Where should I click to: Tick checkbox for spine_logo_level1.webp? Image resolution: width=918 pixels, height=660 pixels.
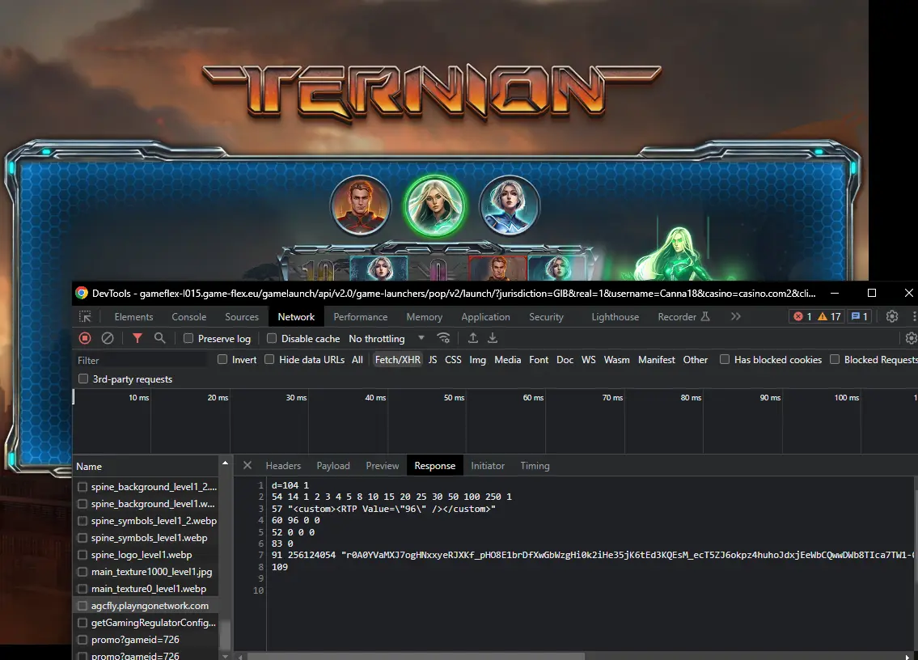(x=82, y=555)
